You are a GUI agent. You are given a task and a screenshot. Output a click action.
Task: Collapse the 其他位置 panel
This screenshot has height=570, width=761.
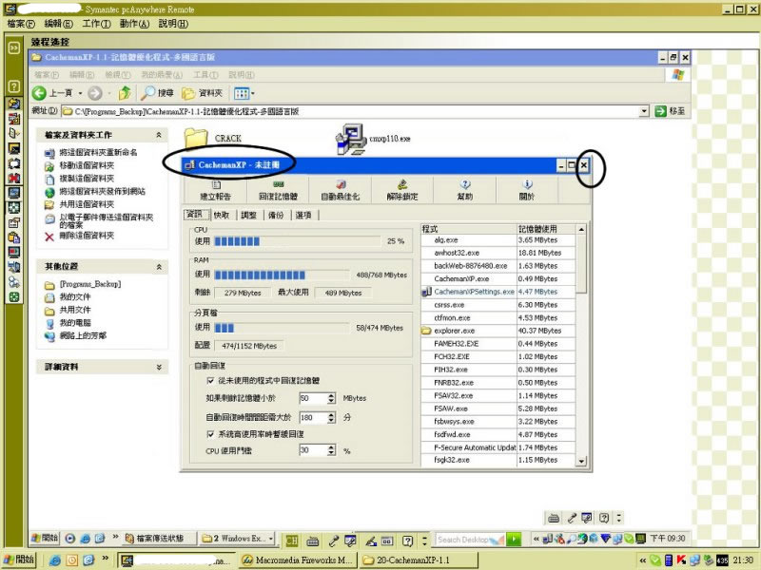point(159,267)
